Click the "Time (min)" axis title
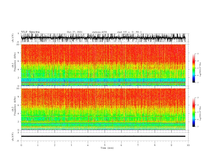This screenshot has height=163, width=212. point(107,148)
